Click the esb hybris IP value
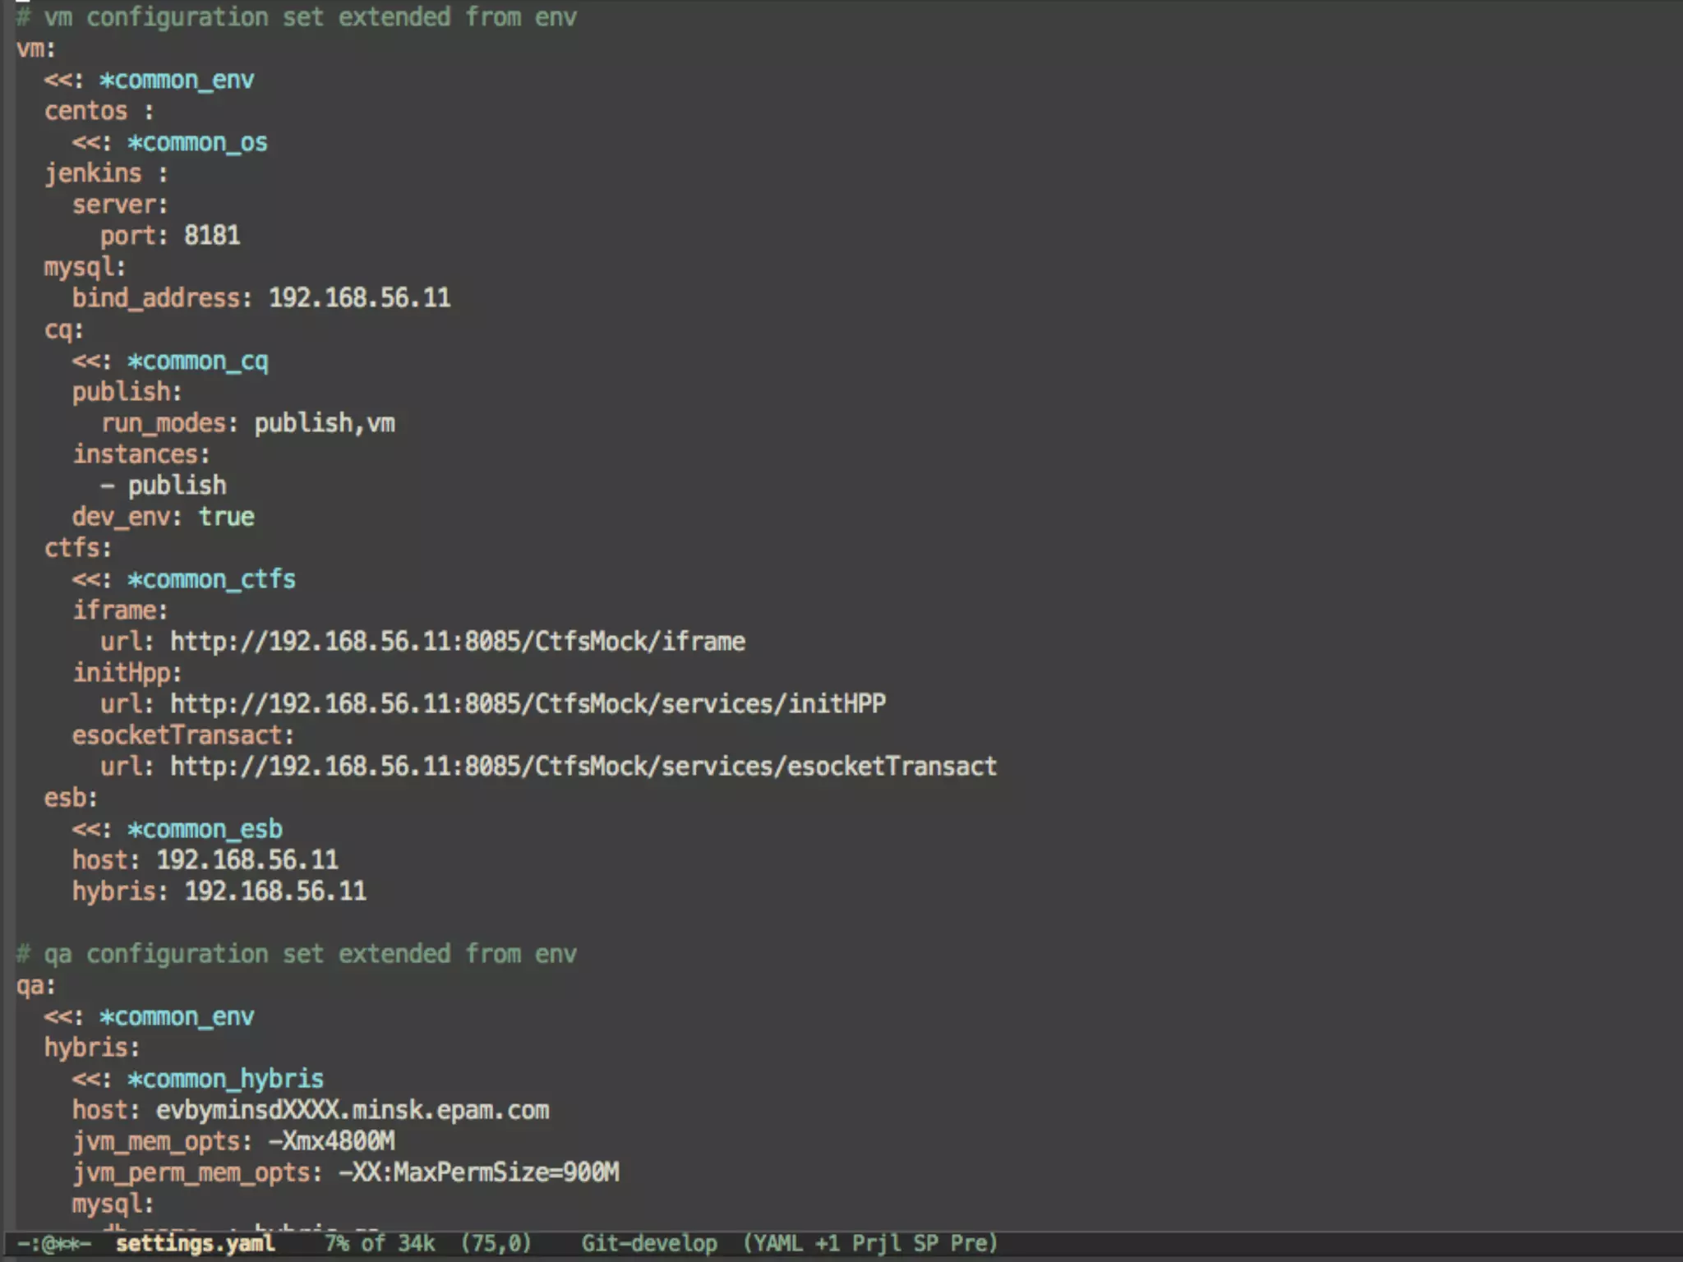The height and width of the screenshot is (1262, 1683). [275, 891]
